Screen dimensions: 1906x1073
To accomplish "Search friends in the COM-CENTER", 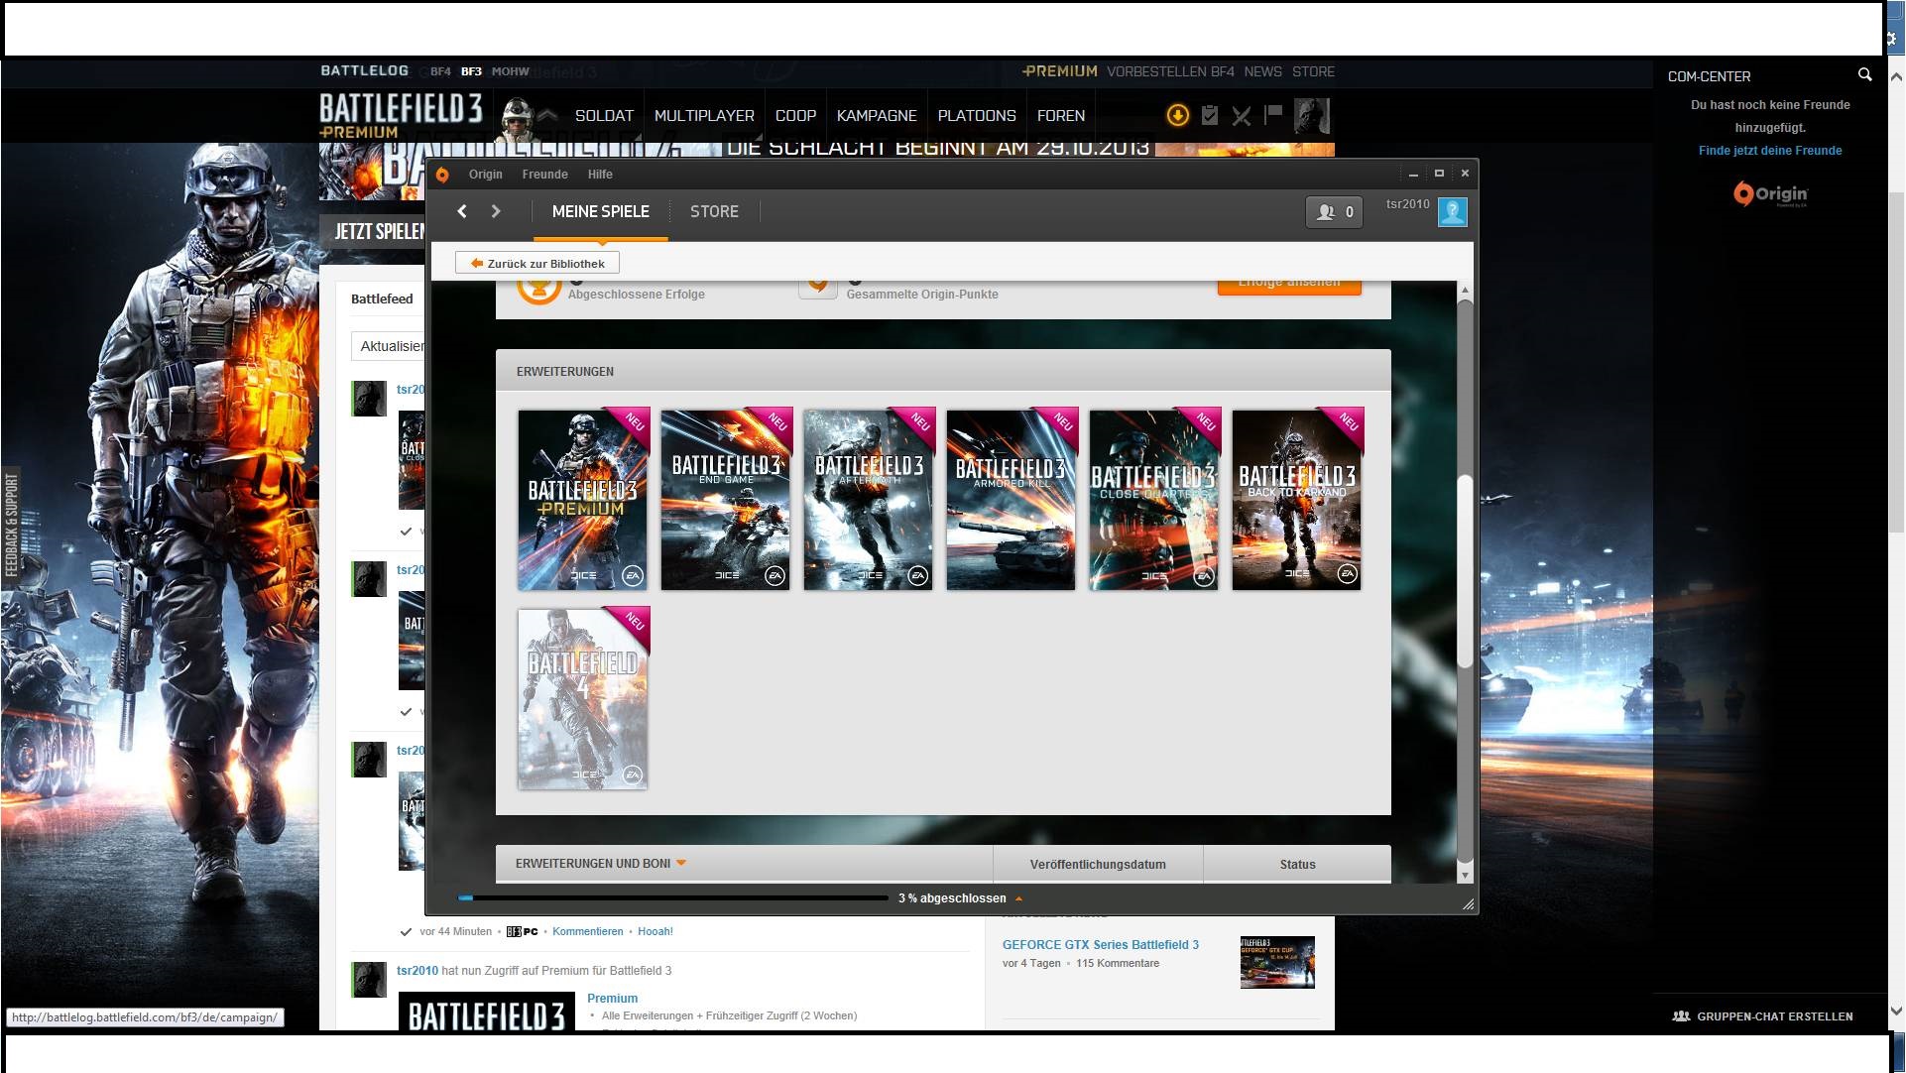I will pyautogui.click(x=1864, y=74).
